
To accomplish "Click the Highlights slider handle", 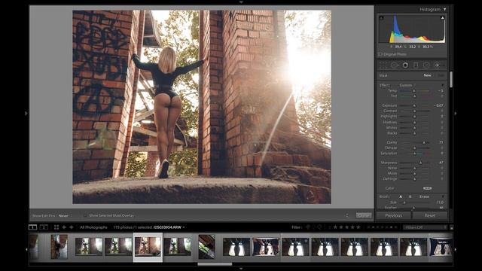I will pyautogui.click(x=414, y=117).
